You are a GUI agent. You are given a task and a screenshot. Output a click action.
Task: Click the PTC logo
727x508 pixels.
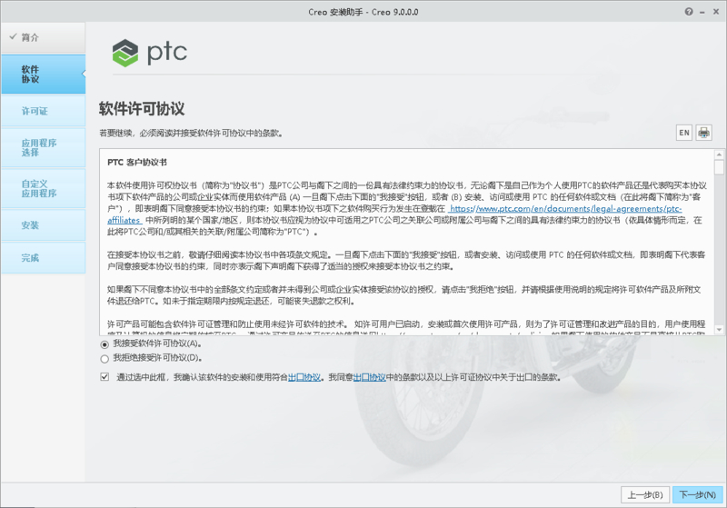(x=149, y=52)
